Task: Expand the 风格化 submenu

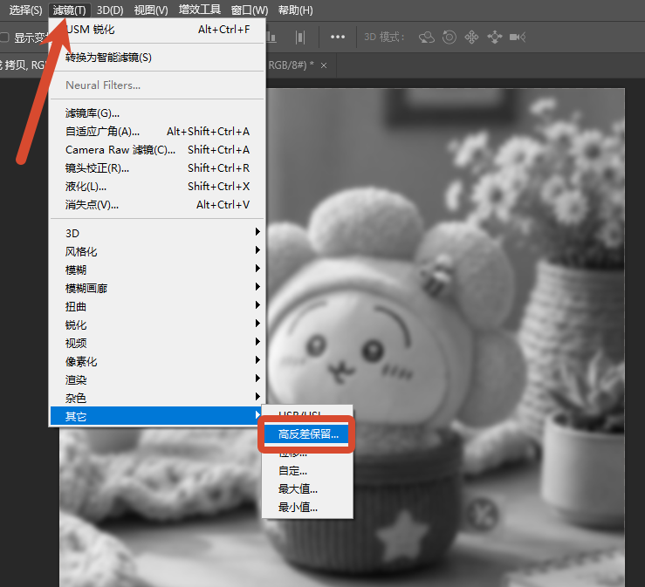Action: (157, 251)
